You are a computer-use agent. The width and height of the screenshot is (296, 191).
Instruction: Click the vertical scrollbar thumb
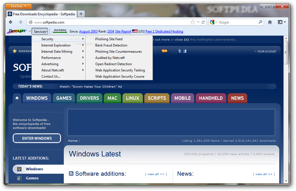point(286,52)
